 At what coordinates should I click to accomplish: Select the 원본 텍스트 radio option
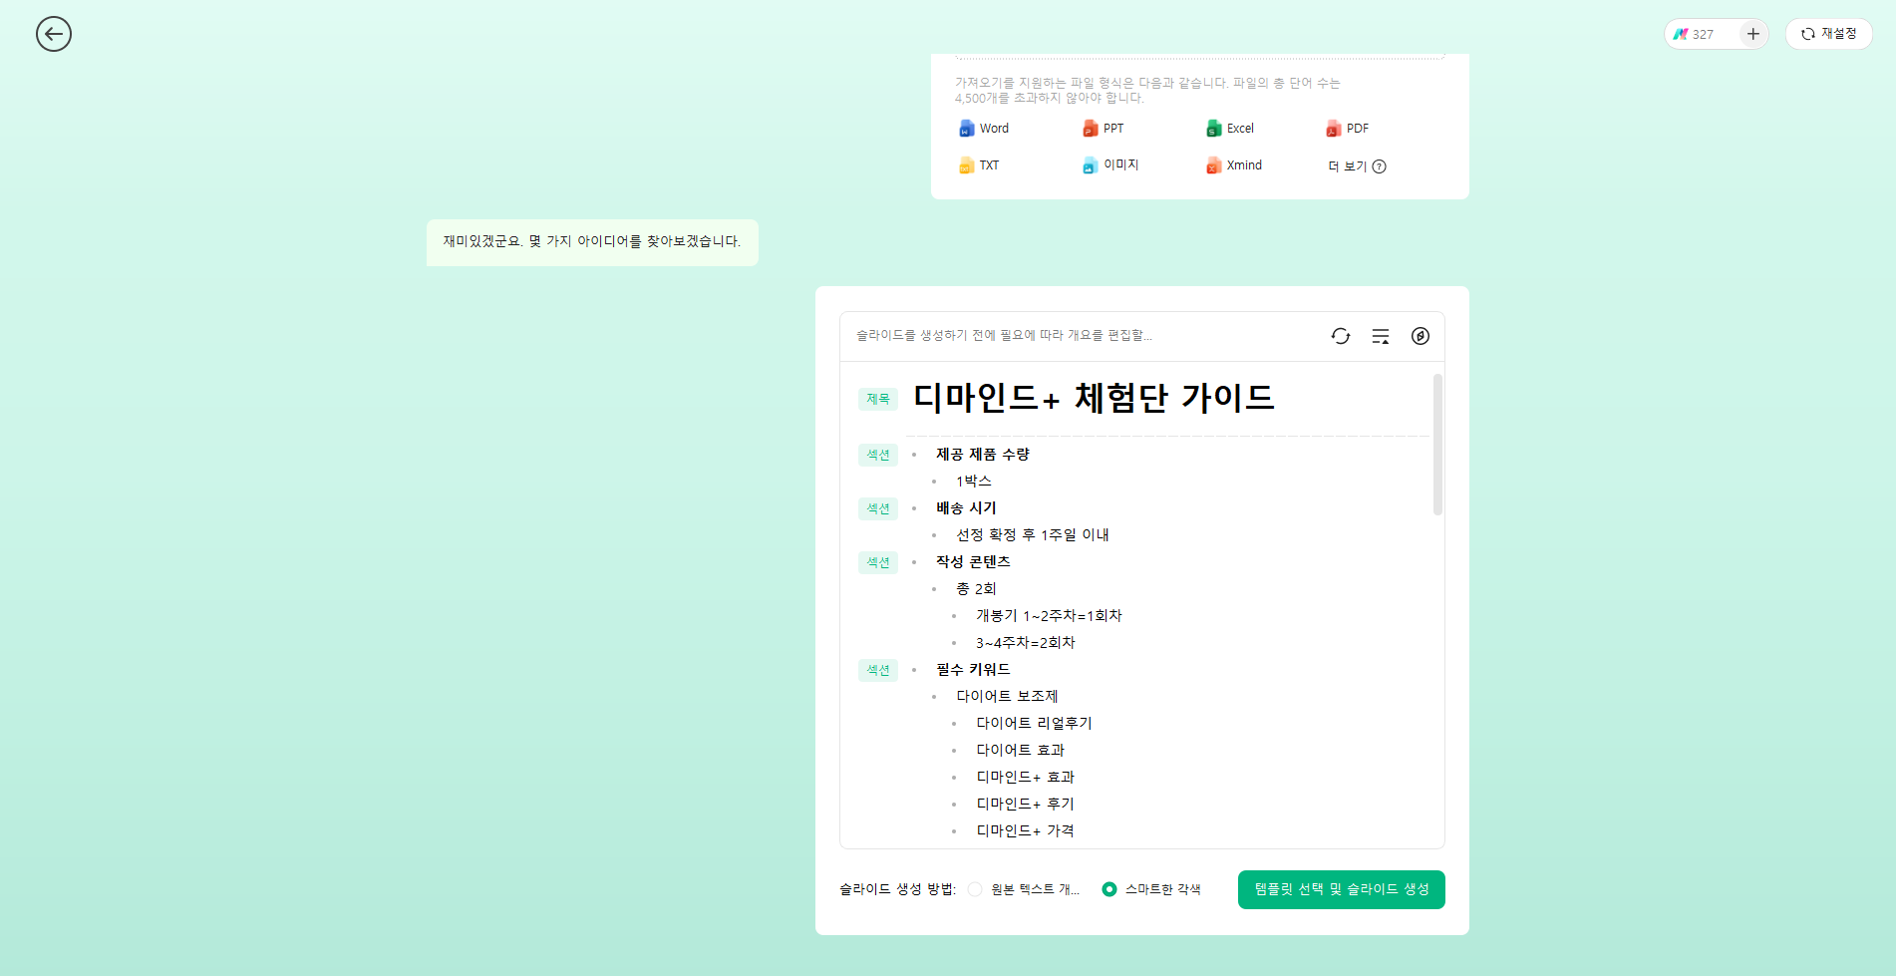pyautogui.click(x=975, y=889)
